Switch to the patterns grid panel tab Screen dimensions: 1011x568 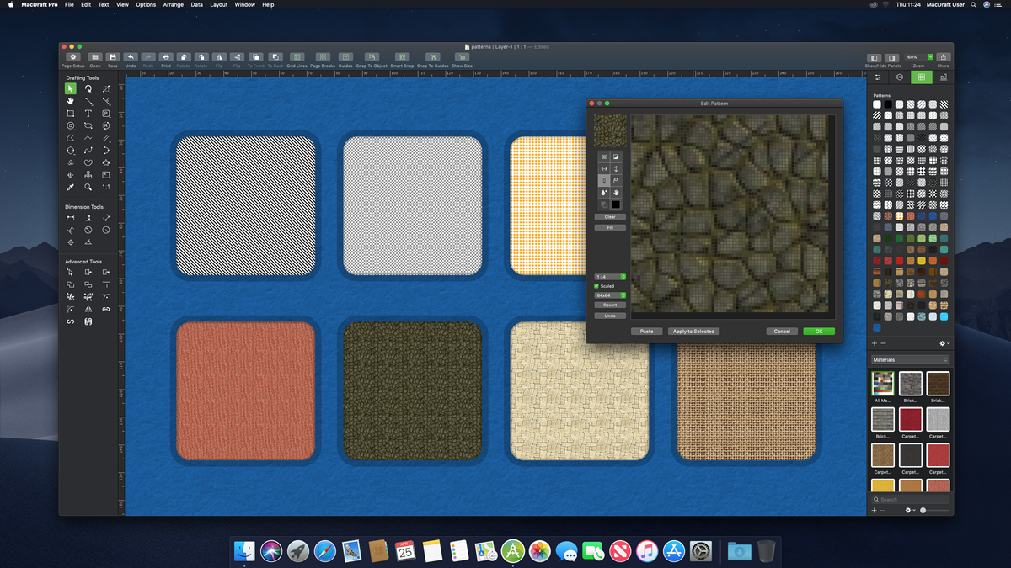(x=922, y=77)
